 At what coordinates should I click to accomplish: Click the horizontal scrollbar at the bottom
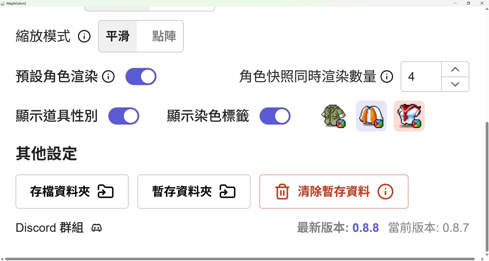pos(240,259)
